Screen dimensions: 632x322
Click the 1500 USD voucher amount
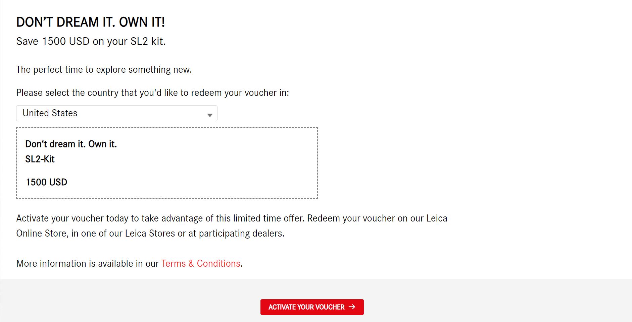[47, 182]
